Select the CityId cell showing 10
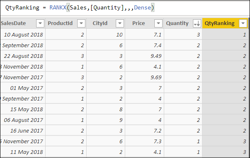250x158 pixels. (x=106, y=34)
